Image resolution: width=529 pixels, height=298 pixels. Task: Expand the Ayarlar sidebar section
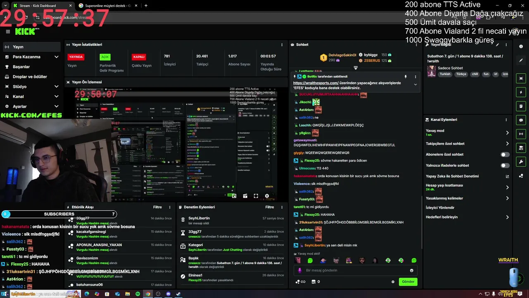(x=31, y=106)
